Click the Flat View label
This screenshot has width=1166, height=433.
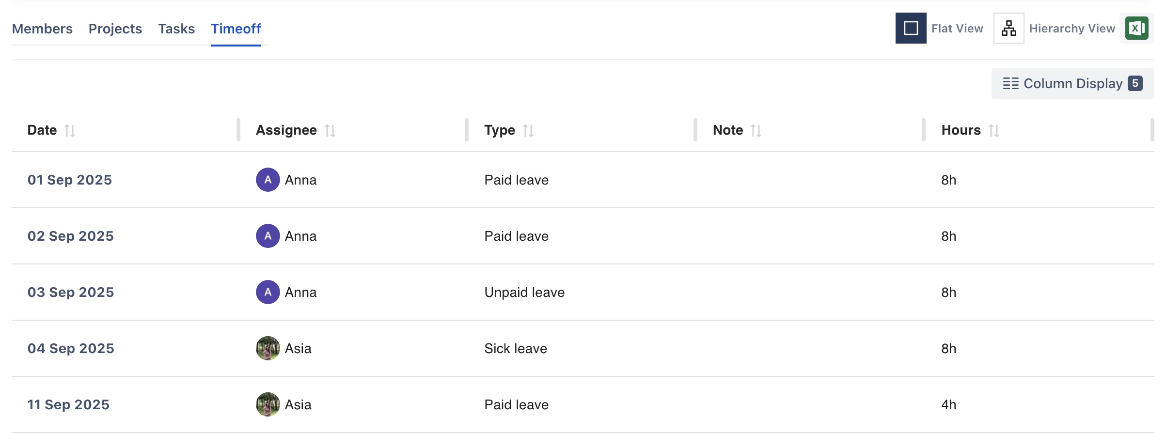957,29
